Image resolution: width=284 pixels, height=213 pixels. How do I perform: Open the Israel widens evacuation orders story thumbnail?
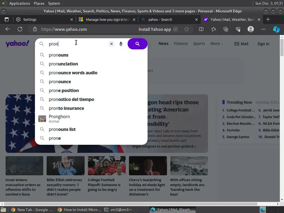tap(24, 166)
